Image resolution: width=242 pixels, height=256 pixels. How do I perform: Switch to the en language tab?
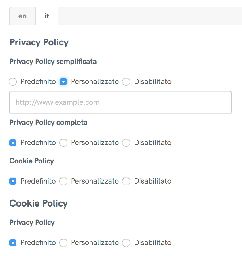(22, 16)
